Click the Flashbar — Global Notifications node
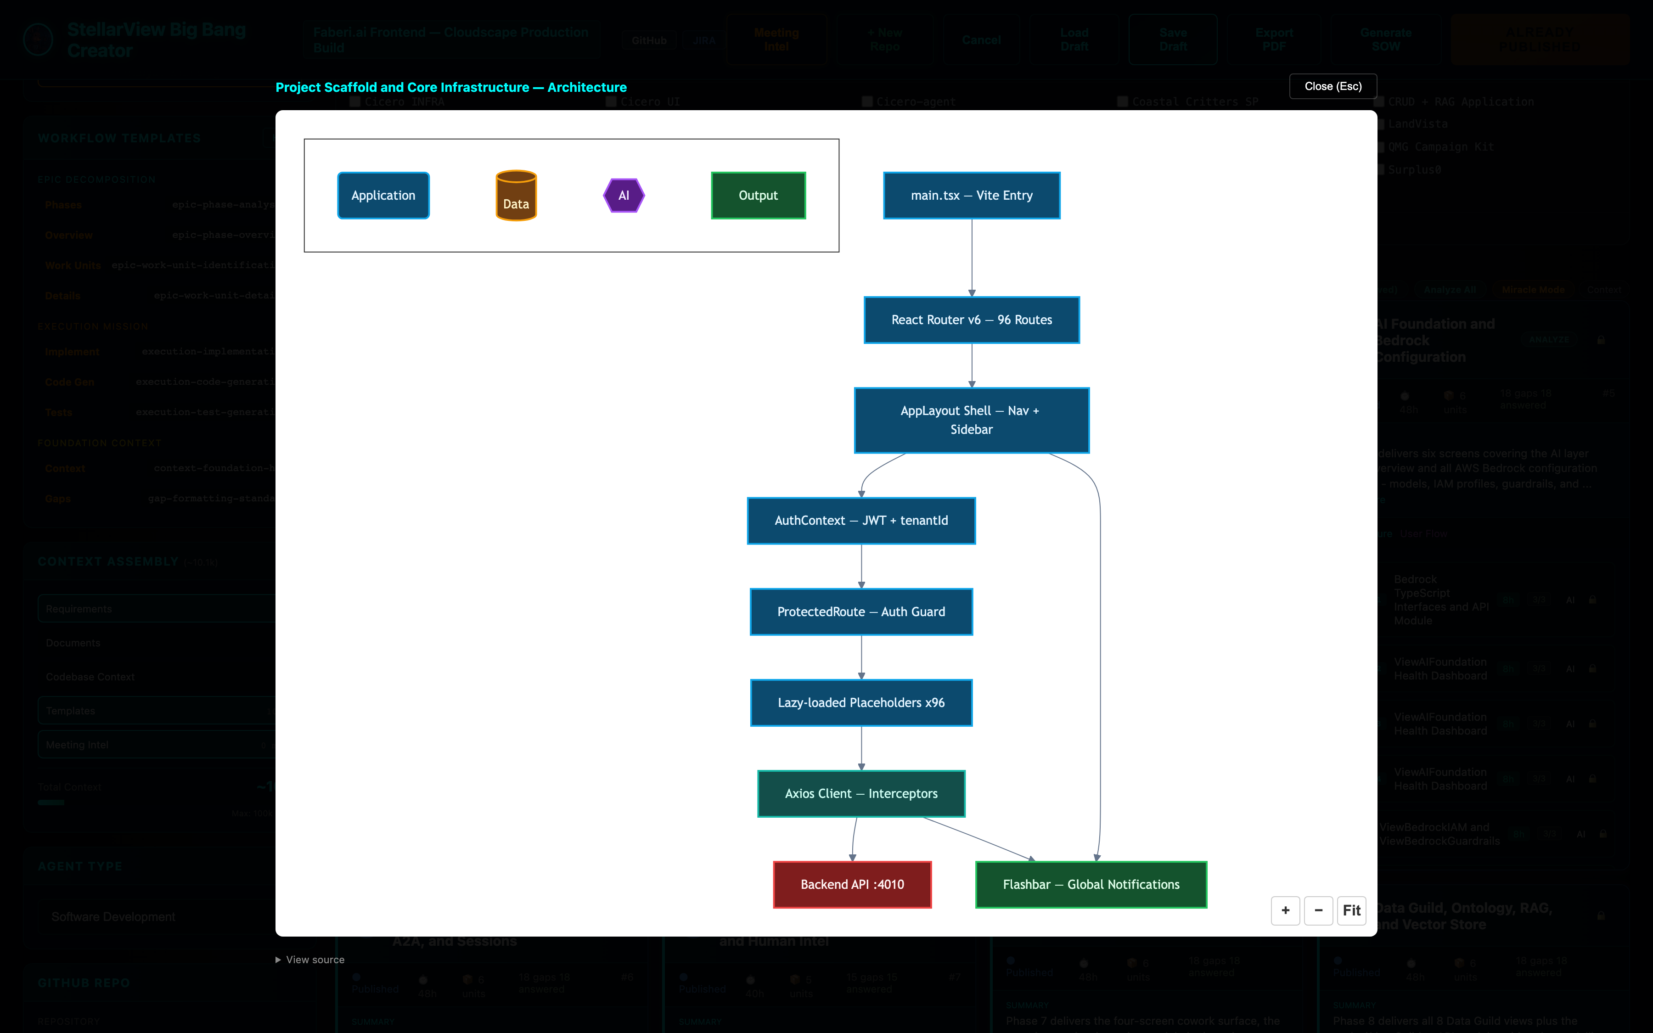The width and height of the screenshot is (1653, 1033). pyautogui.click(x=1091, y=884)
